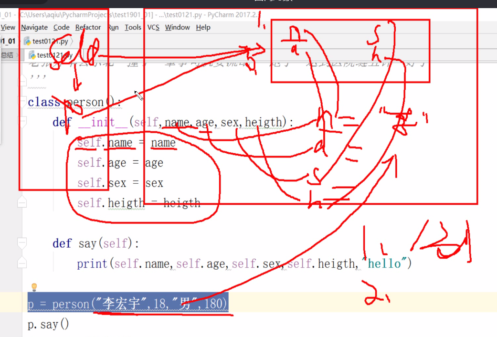This screenshot has height=337, width=497.
Task: Click the yellow intention lightbulb icon
Action: [x=34, y=287]
